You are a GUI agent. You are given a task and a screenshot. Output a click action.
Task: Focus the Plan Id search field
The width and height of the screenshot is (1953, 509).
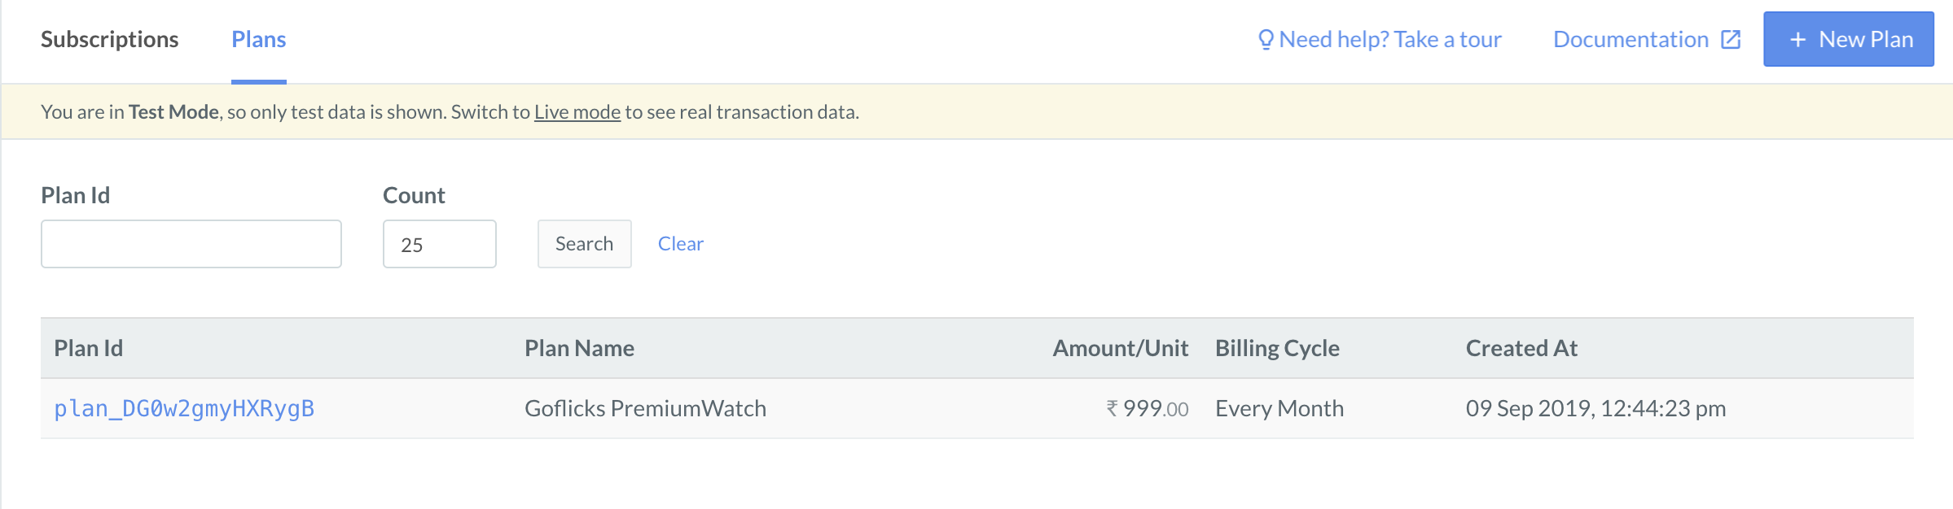click(191, 244)
